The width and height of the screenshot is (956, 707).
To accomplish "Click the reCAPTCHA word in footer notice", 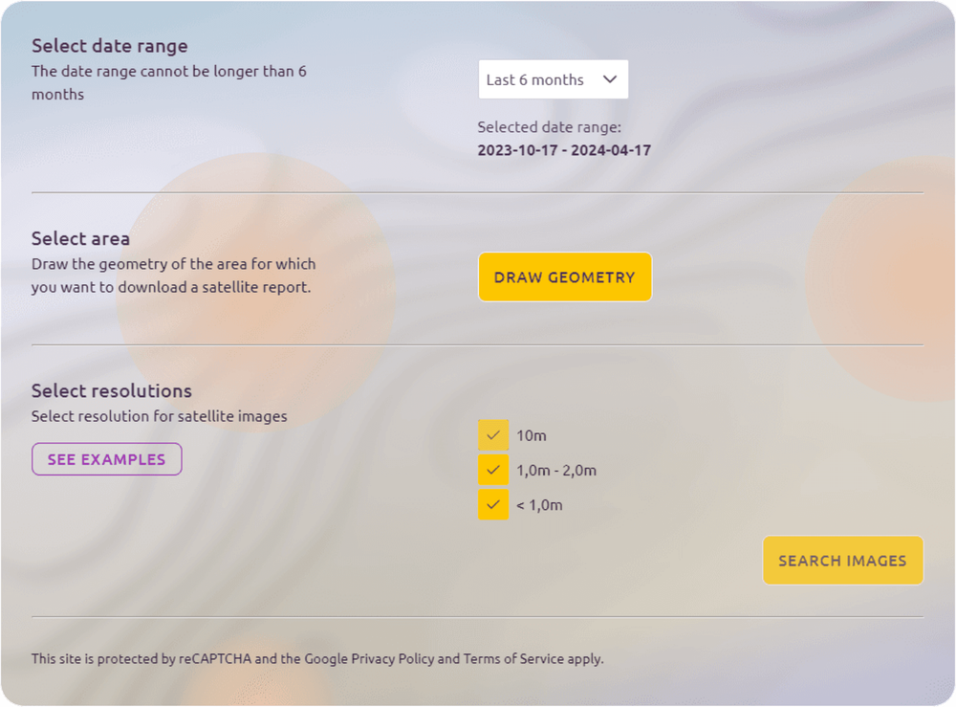I will point(214,659).
